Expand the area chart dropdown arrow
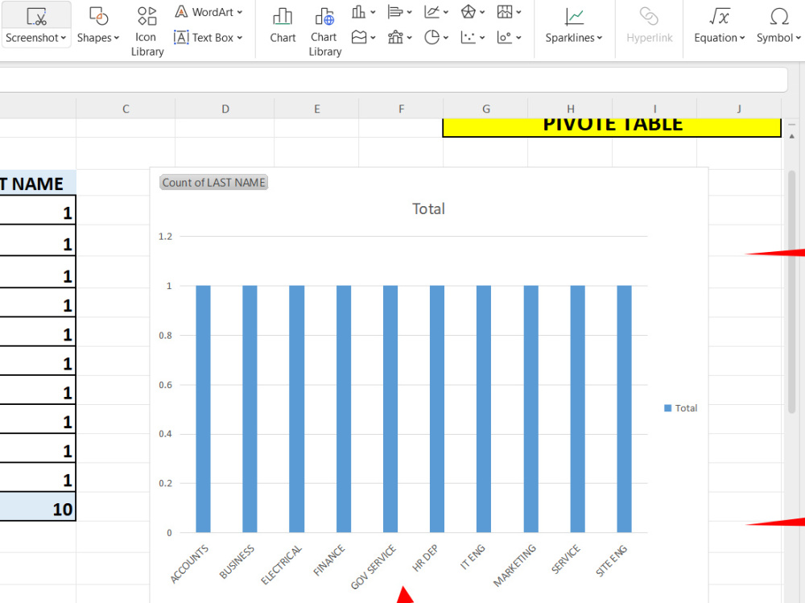 (x=373, y=38)
